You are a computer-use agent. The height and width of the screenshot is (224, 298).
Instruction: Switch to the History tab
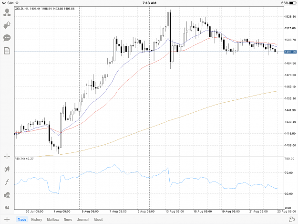tap(37, 219)
